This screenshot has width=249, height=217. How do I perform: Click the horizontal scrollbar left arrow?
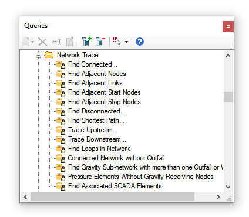pos(25,197)
